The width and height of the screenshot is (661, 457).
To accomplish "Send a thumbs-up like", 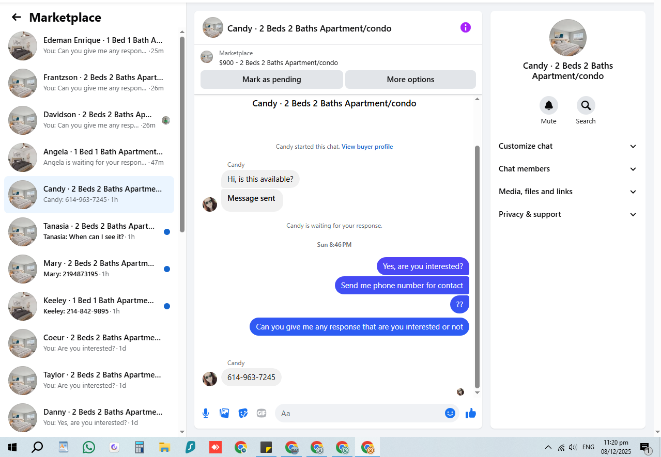I will click(x=470, y=413).
